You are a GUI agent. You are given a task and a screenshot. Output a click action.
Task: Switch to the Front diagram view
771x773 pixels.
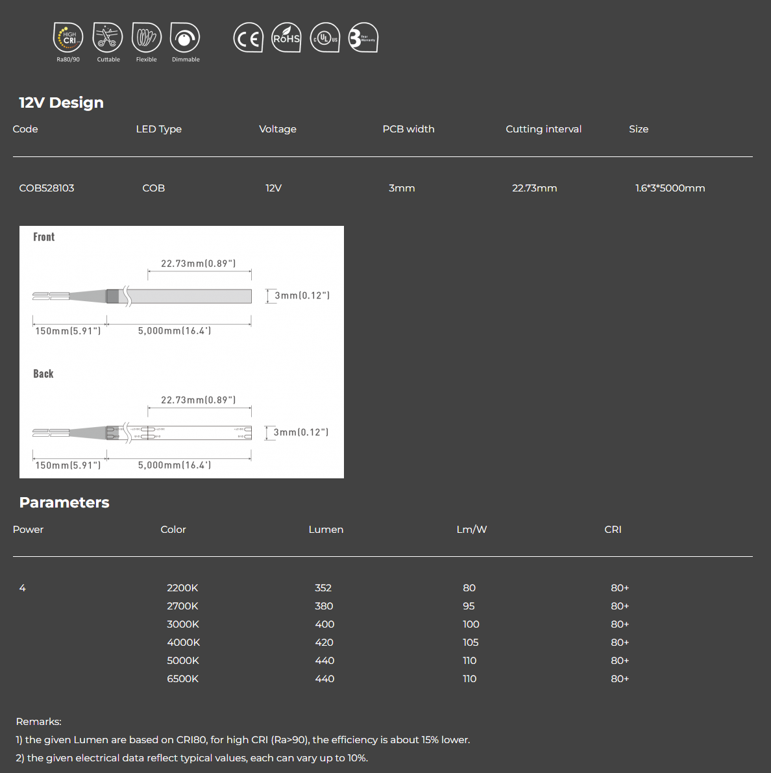(x=44, y=237)
